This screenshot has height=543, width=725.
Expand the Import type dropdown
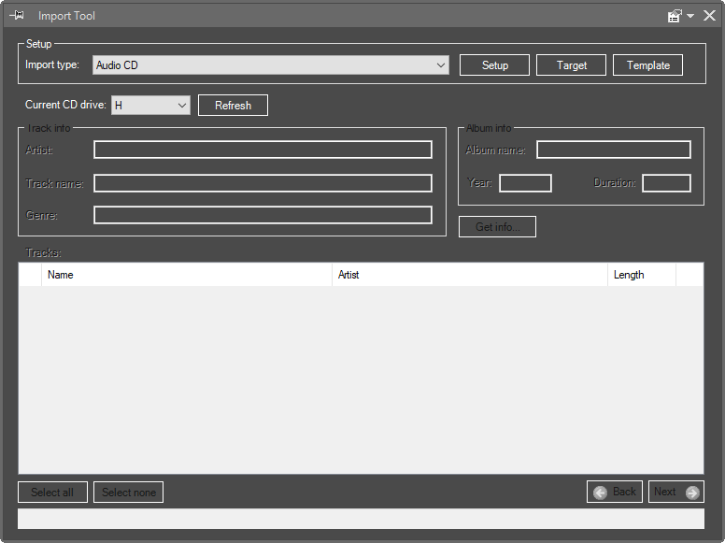coord(441,65)
